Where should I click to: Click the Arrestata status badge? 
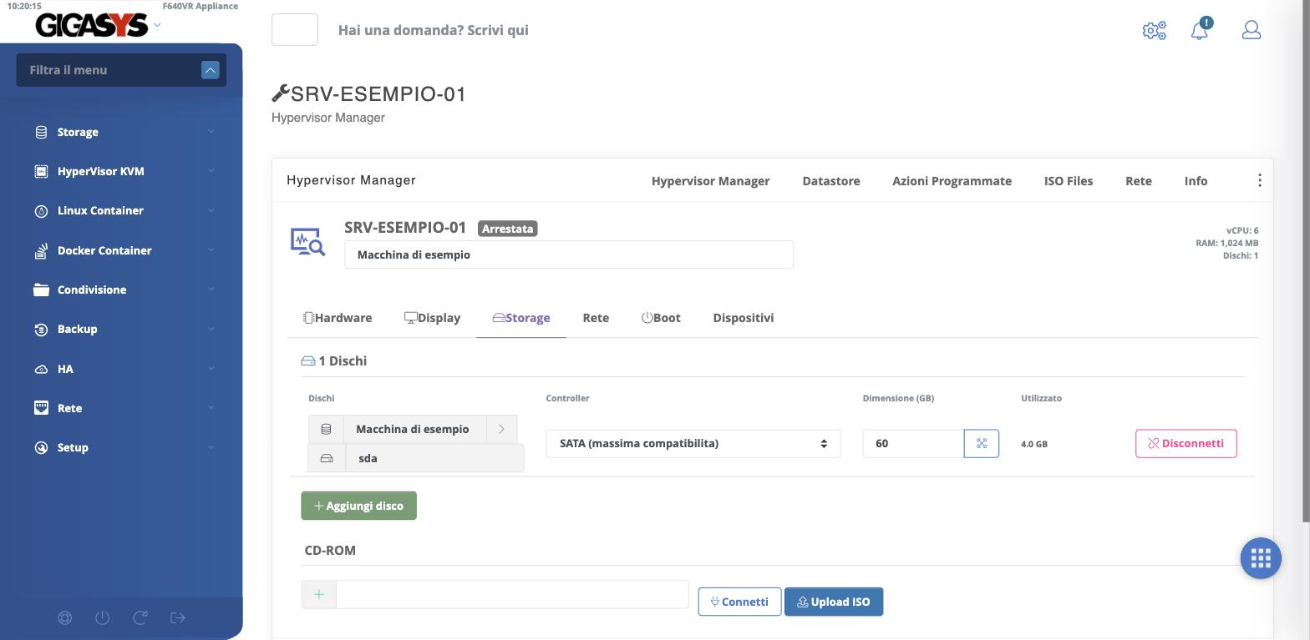click(x=508, y=229)
